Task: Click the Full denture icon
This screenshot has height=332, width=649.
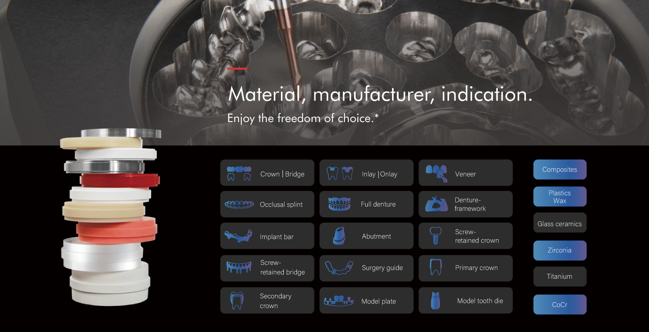Action: click(339, 204)
